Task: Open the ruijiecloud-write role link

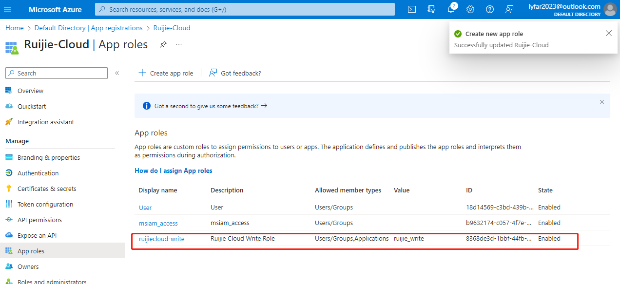Action: pyautogui.click(x=161, y=239)
